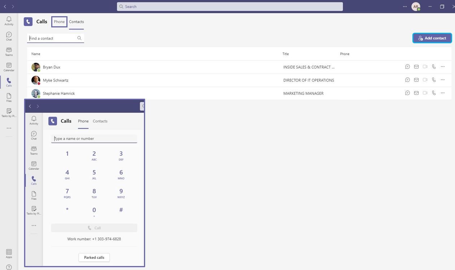
Task: Select Myke Schwartz contact name
Action: click(x=56, y=80)
